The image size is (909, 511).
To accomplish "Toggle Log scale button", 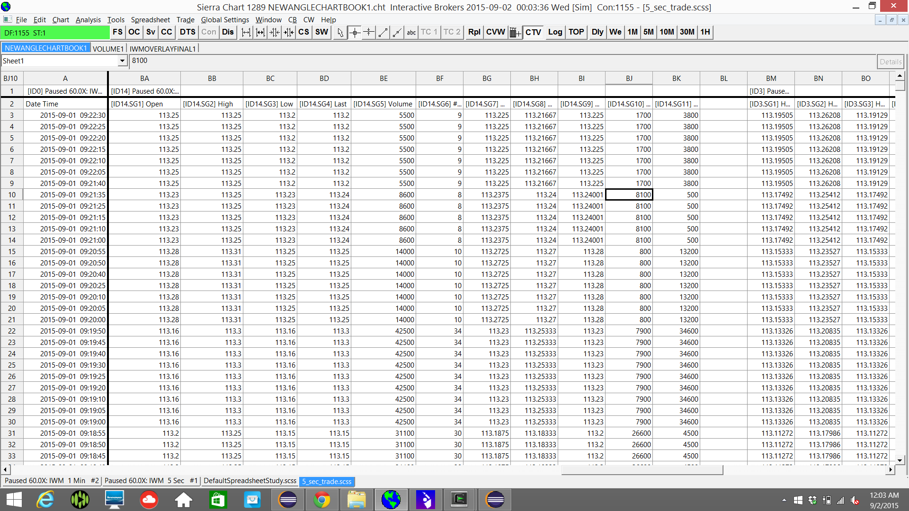I will 555,32.
